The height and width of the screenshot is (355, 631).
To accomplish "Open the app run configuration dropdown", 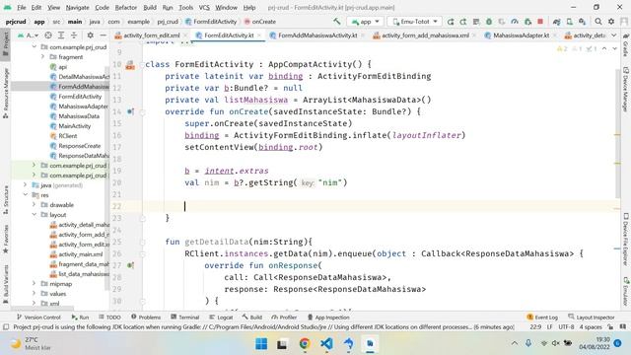I will pos(365,22).
